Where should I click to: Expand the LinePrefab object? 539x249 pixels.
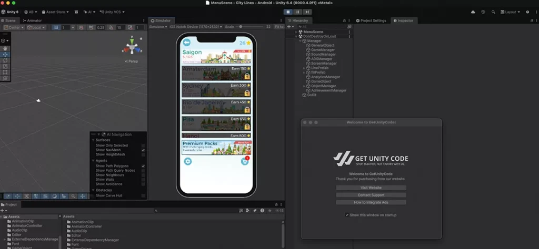[x=304, y=68]
